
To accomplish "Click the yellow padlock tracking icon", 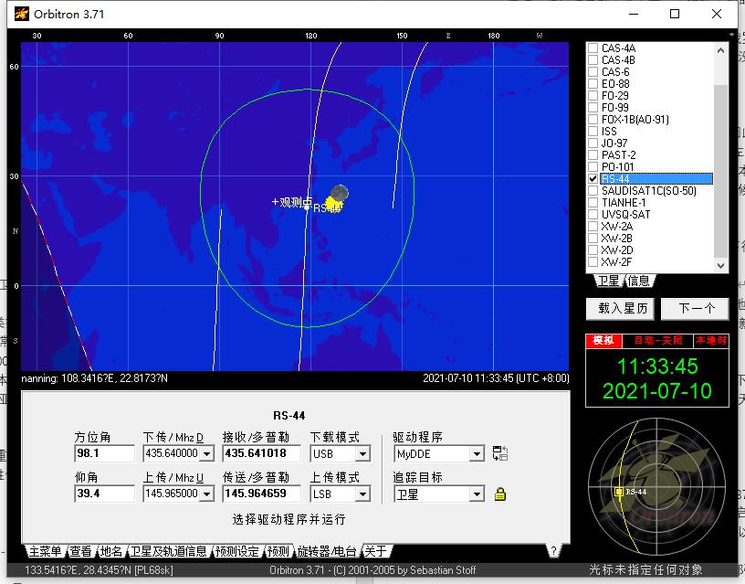I will [500, 494].
